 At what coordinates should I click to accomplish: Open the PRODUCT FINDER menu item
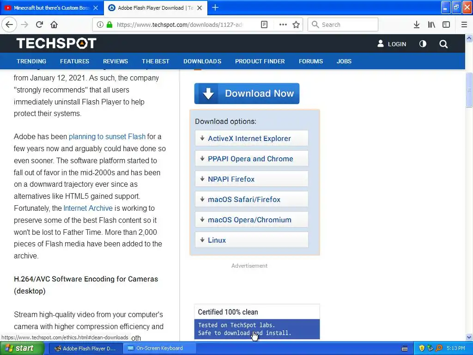[x=260, y=61]
